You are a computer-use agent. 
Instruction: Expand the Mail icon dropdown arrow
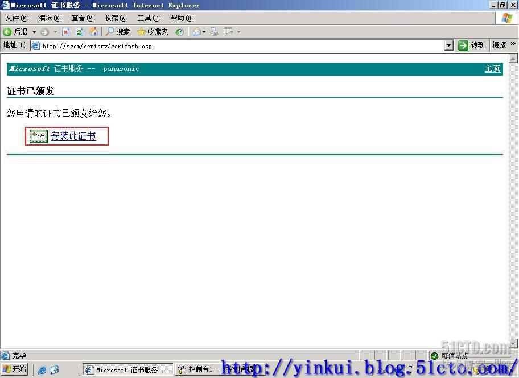coord(204,32)
